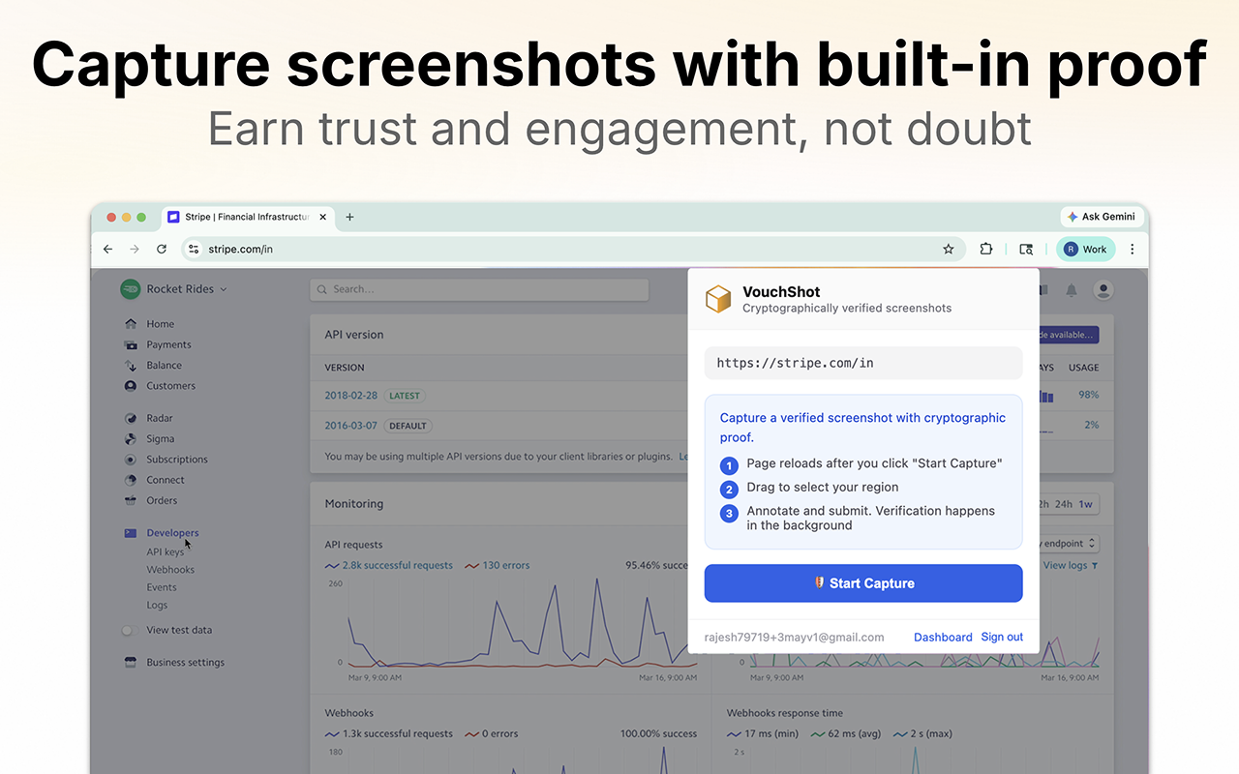Viewport: 1239px width, 774px height.
Task: Click the "1.3k successful requests" webhooks legend
Action: coord(389,733)
